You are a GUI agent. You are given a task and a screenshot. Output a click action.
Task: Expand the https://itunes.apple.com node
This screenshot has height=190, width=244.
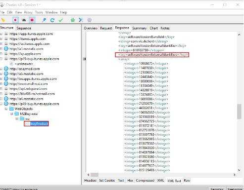tap(1, 39)
